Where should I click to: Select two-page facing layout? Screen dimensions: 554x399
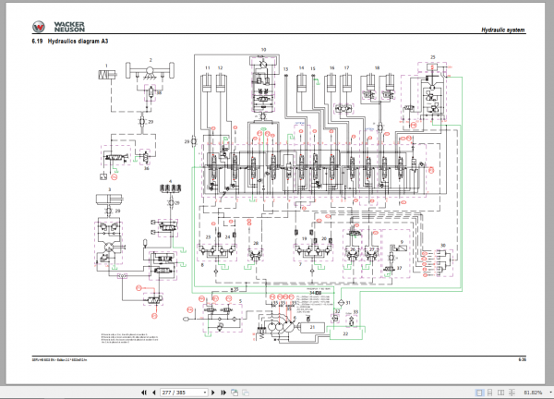point(500,393)
